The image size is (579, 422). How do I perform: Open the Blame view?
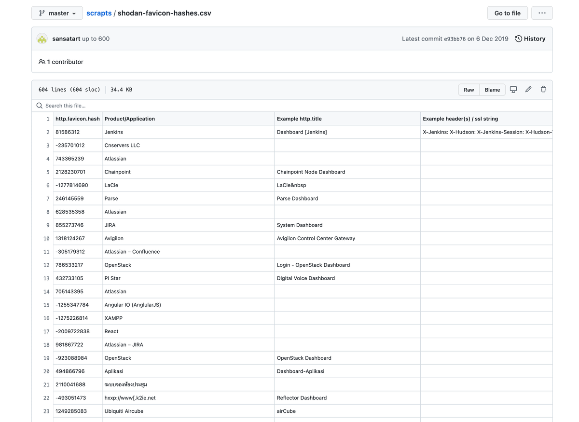pyautogui.click(x=492, y=90)
